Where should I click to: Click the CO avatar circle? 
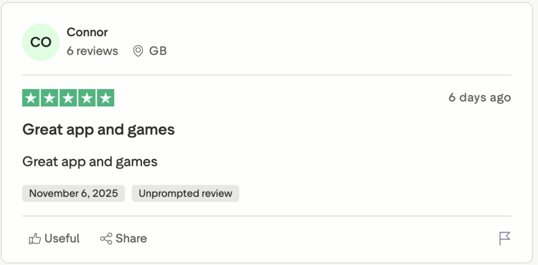pos(41,42)
